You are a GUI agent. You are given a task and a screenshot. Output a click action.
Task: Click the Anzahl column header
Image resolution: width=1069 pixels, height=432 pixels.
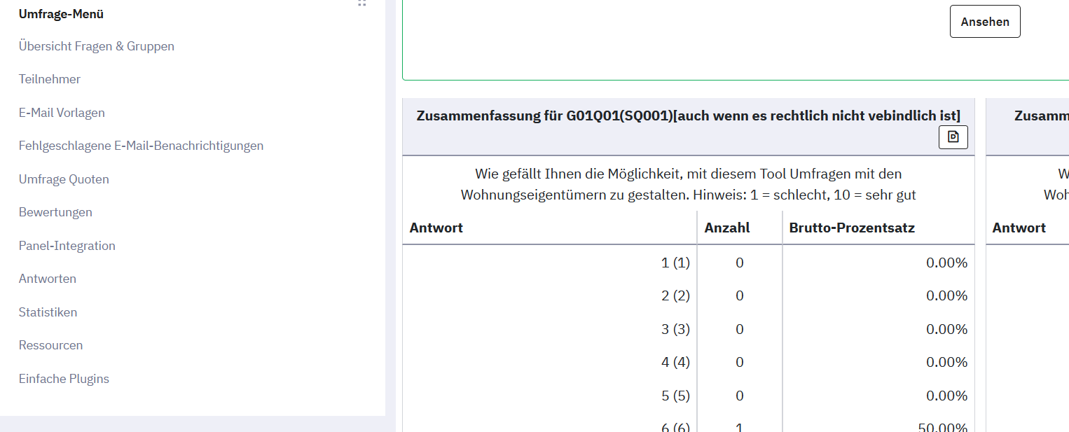(727, 228)
